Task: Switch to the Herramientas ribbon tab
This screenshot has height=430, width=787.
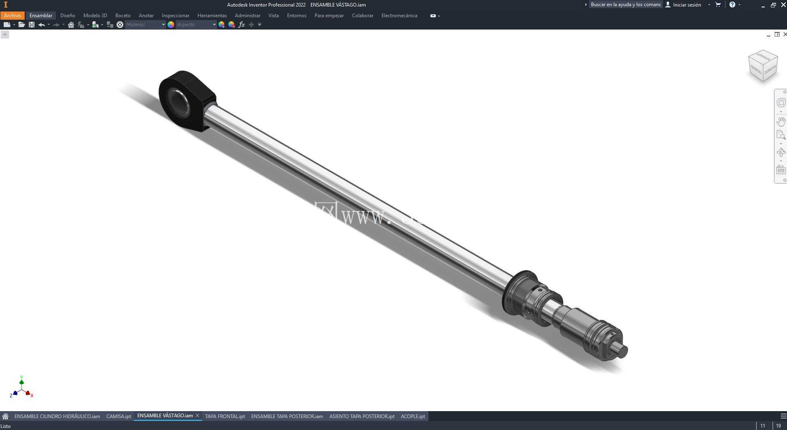Action: point(212,16)
